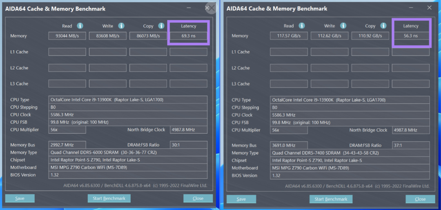Click Motherboard field in left window
This screenshot has width=441, height=210.
[x=128, y=168]
